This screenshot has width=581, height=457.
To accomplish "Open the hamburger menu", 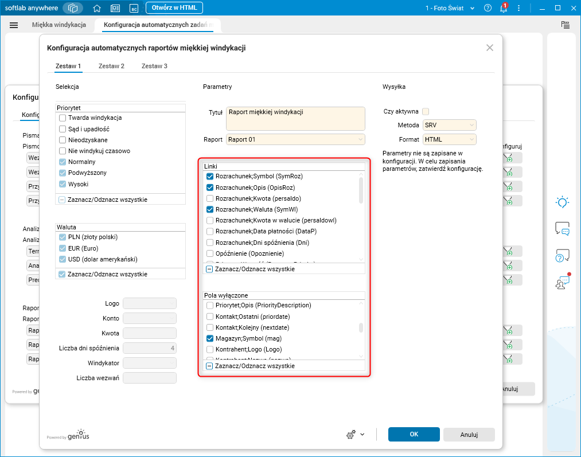I will [14, 25].
